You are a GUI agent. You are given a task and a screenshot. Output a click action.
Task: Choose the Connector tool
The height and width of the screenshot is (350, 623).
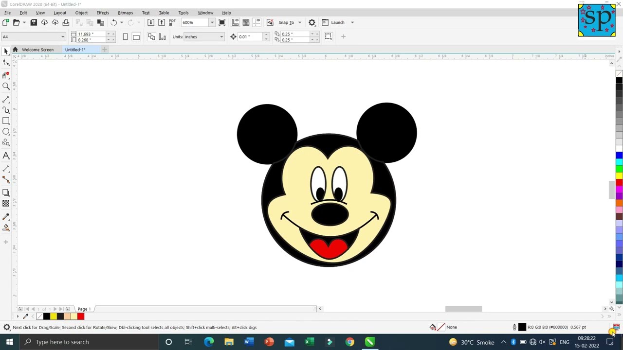pos(6,180)
